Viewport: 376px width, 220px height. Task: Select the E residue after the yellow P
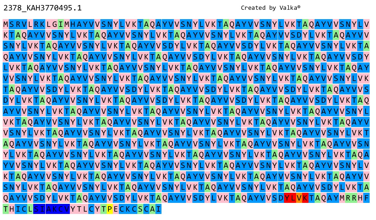(x=116, y=209)
